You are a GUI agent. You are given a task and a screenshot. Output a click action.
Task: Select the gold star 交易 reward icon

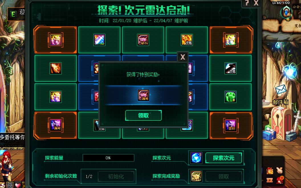pos(187,40)
